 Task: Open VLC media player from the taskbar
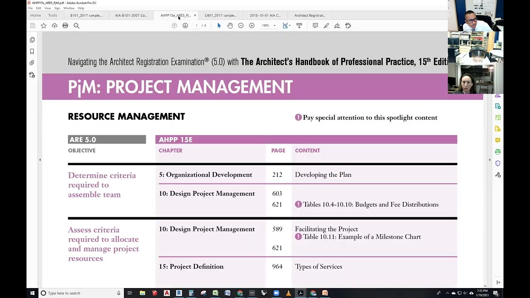[289, 293]
